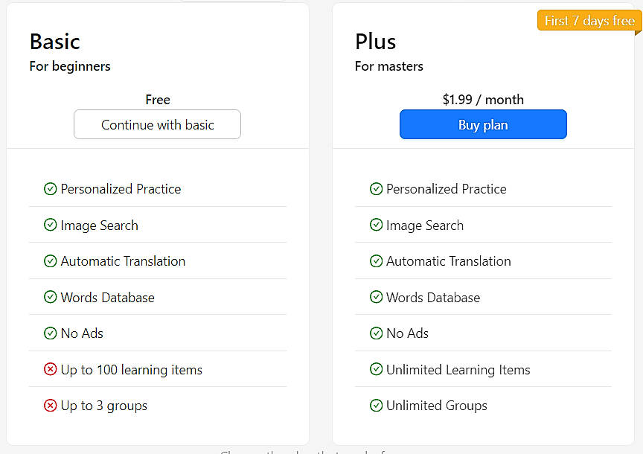This screenshot has height=454, width=643.
Task: Click check icon beside Unlimited Groups
Action: (376, 405)
